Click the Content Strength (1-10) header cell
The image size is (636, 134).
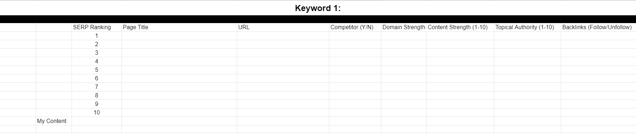click(x=460, y=27)
